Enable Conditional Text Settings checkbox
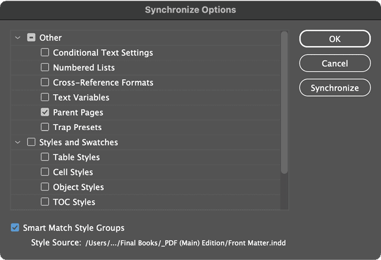Viewport: 381px width, 260px height. coord(45,53)
